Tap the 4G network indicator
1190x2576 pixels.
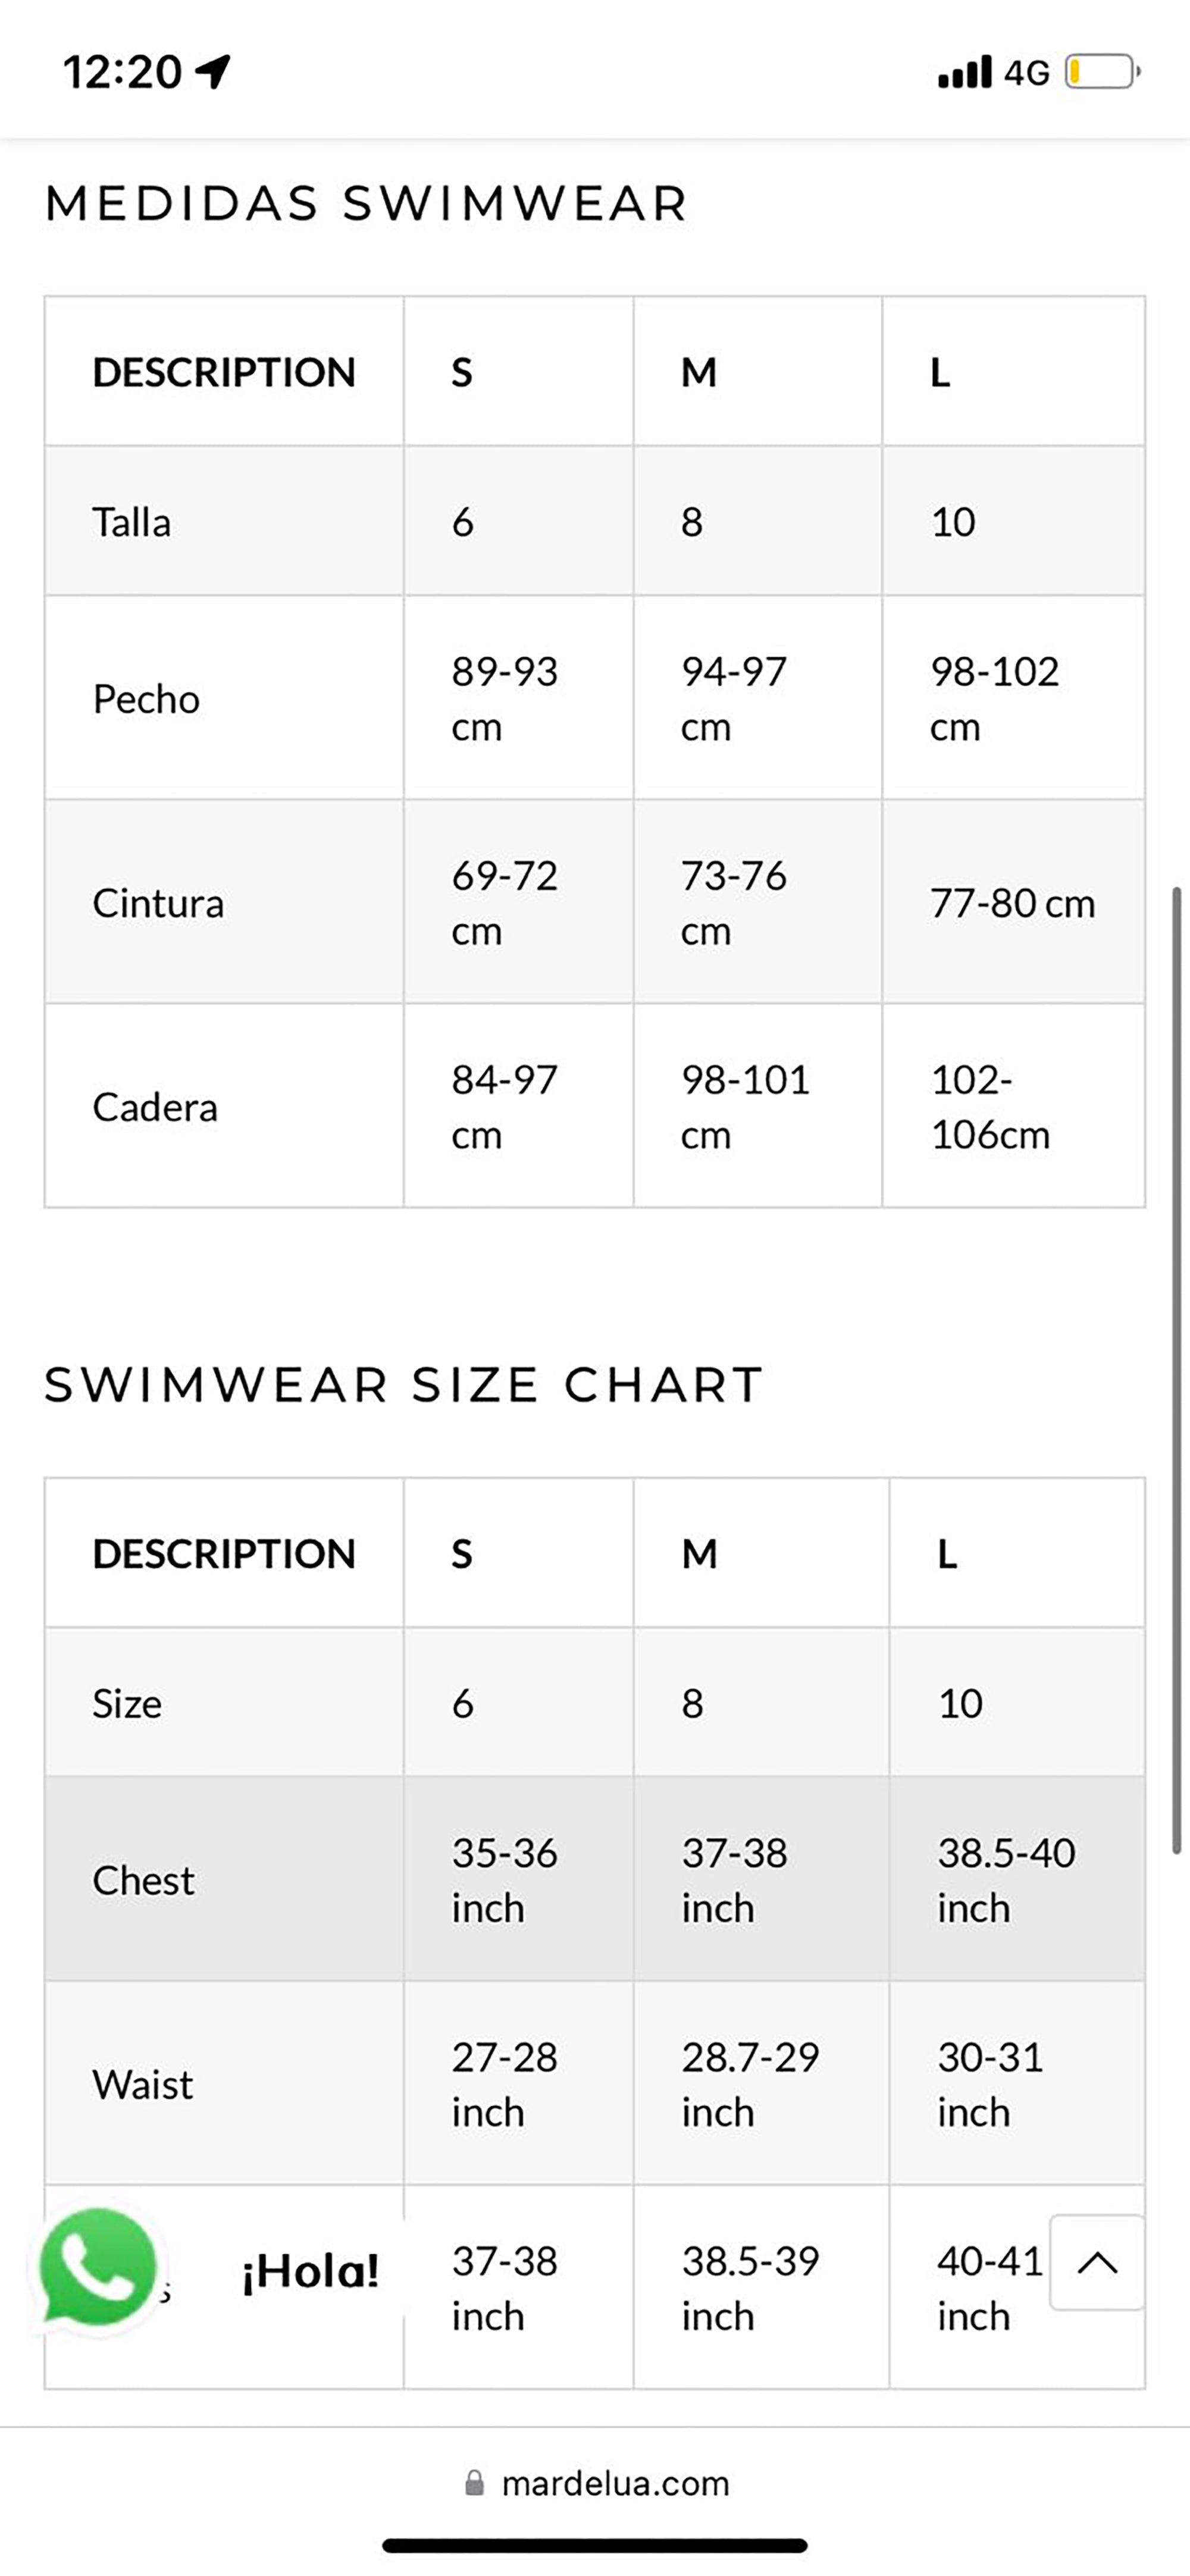coord(1027,73)
